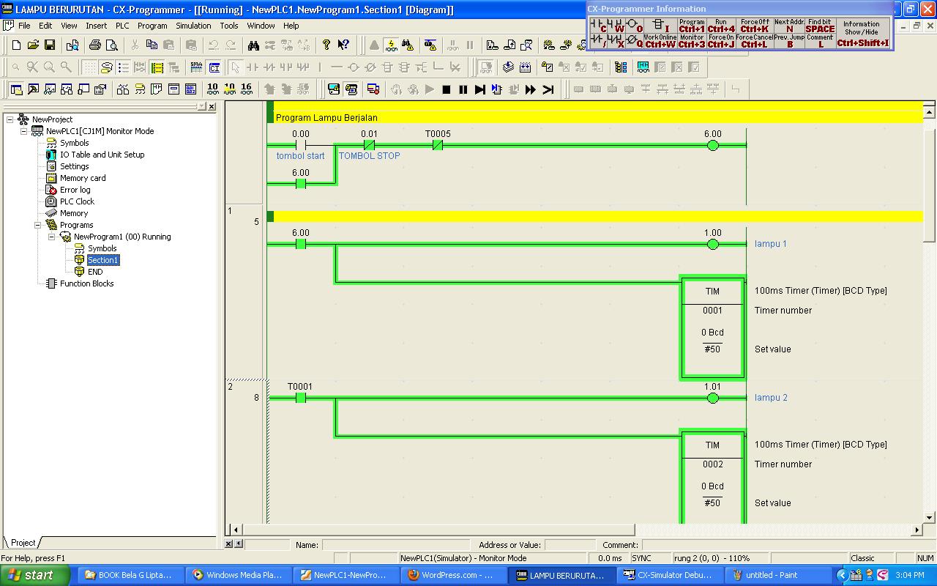Collapse the NewProject tree node
Screen dimensions: 937x586
point(10,119)
